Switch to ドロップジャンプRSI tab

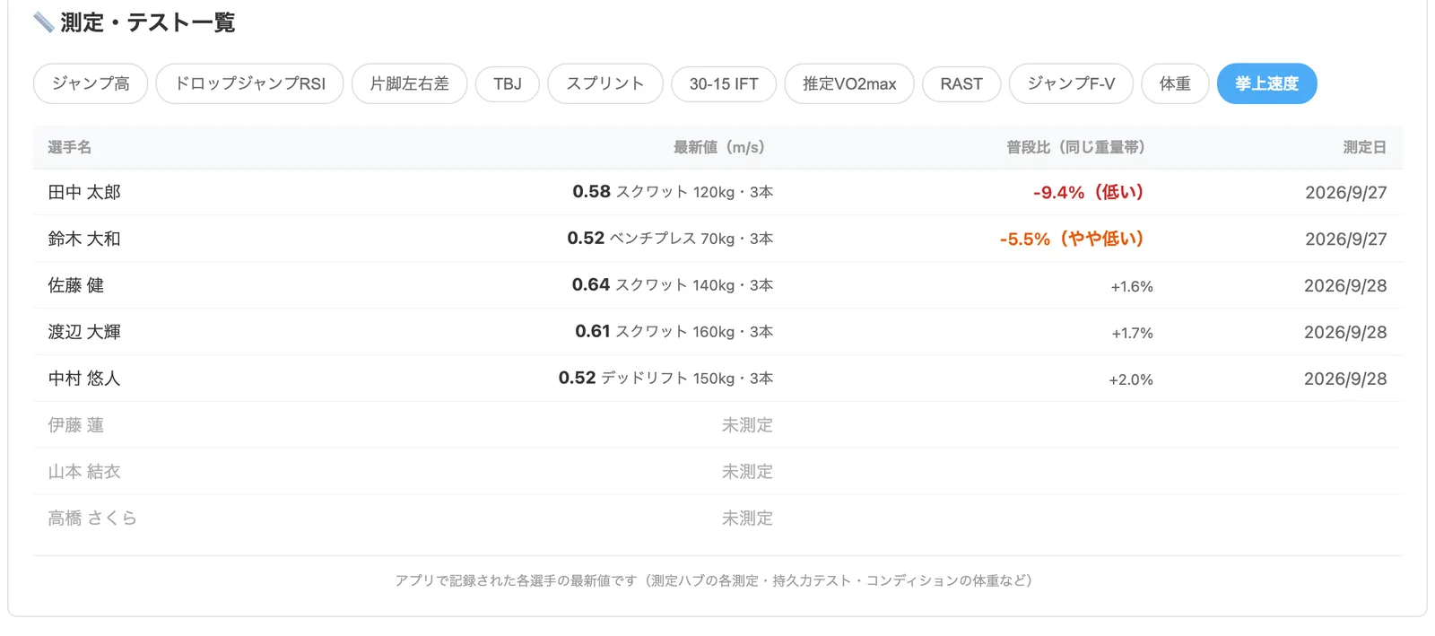pyautogui.click(x=249, y=83)
